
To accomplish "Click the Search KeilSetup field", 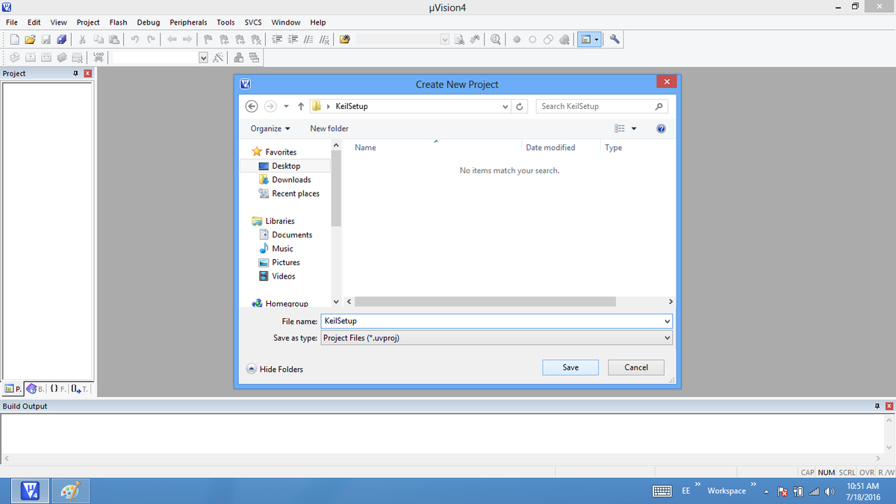I will click(x=602, y=106).
